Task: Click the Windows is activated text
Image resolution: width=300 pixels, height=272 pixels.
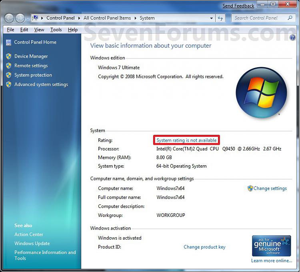Action: click(120, 238)
